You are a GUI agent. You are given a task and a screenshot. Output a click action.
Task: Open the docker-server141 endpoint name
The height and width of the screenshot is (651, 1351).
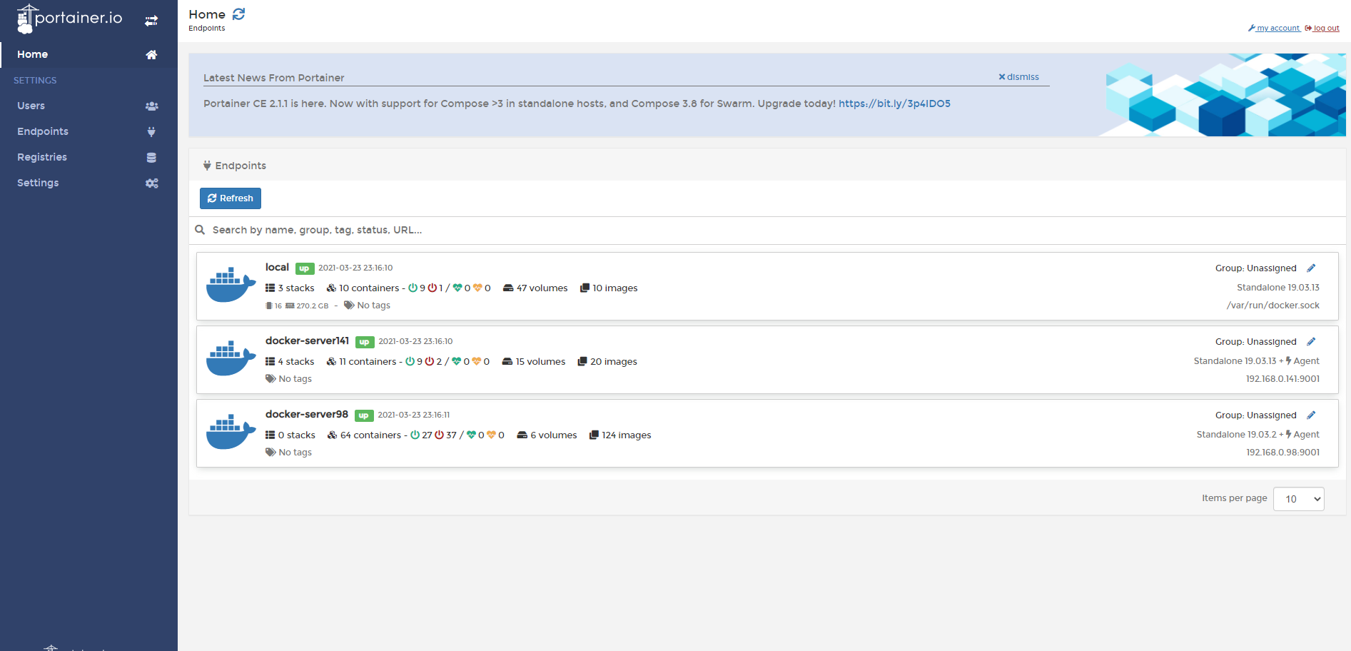click(307, 340)
